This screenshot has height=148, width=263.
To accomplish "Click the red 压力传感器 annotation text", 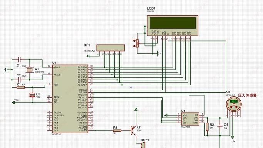I will [x=248, y=95].
